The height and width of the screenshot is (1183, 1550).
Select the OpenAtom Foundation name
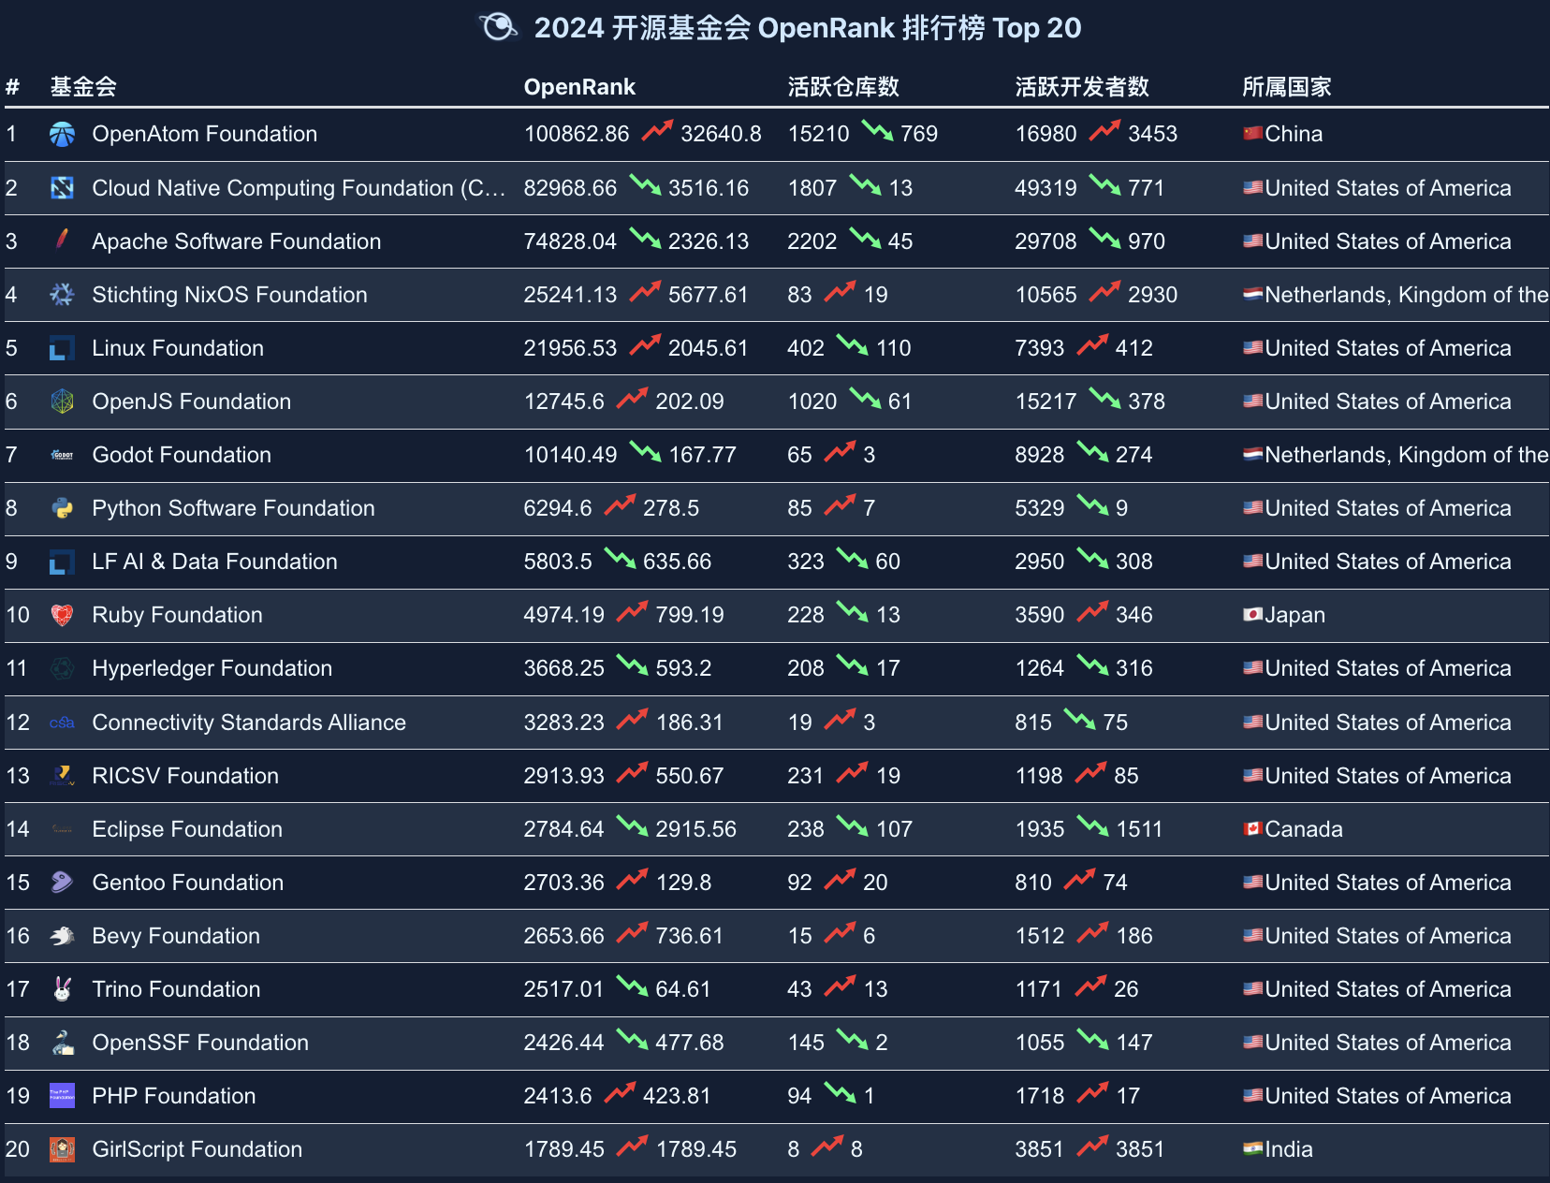[204, 134]
